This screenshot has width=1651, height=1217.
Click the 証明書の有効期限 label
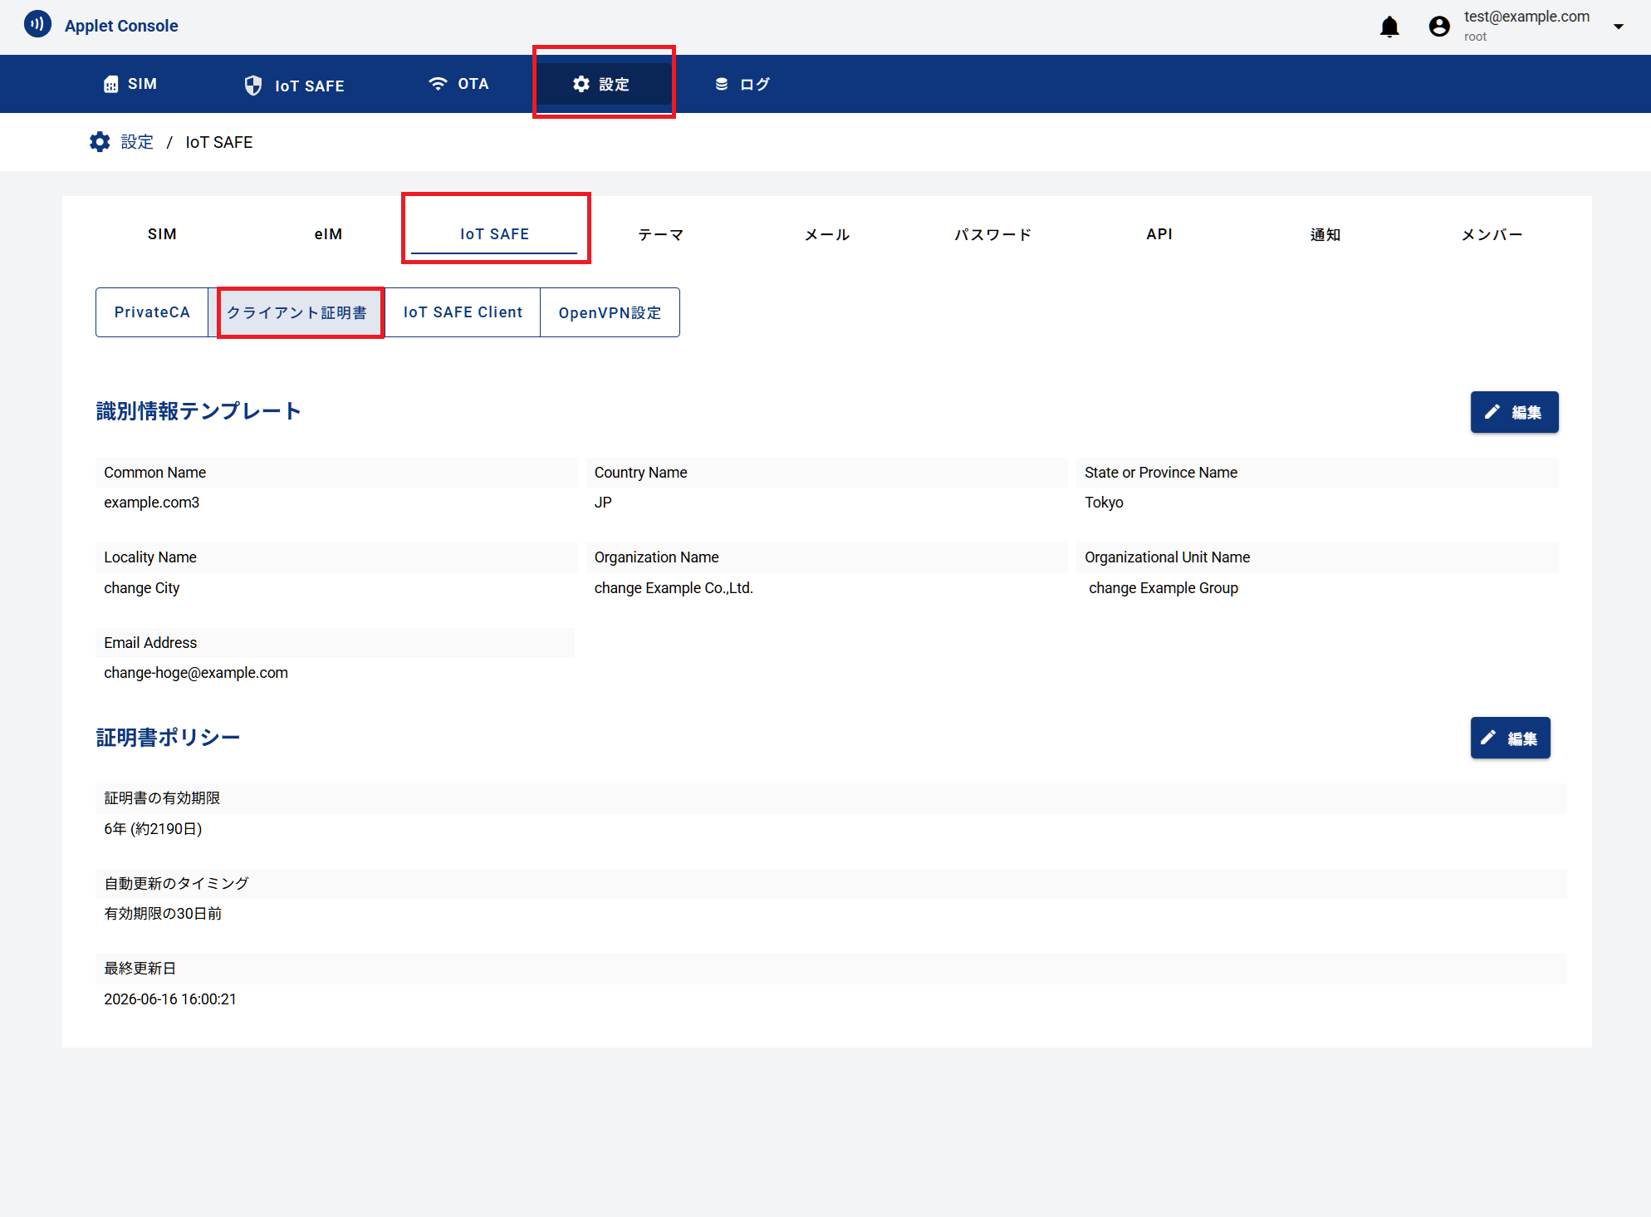tap(162, 798)
